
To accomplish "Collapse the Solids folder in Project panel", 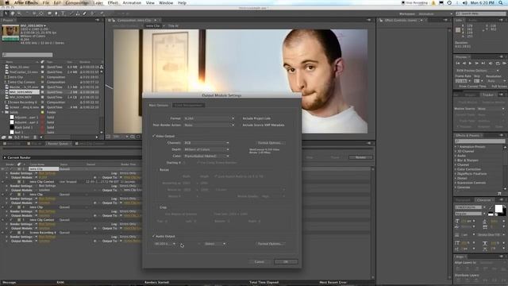I will tap(3, 112).
